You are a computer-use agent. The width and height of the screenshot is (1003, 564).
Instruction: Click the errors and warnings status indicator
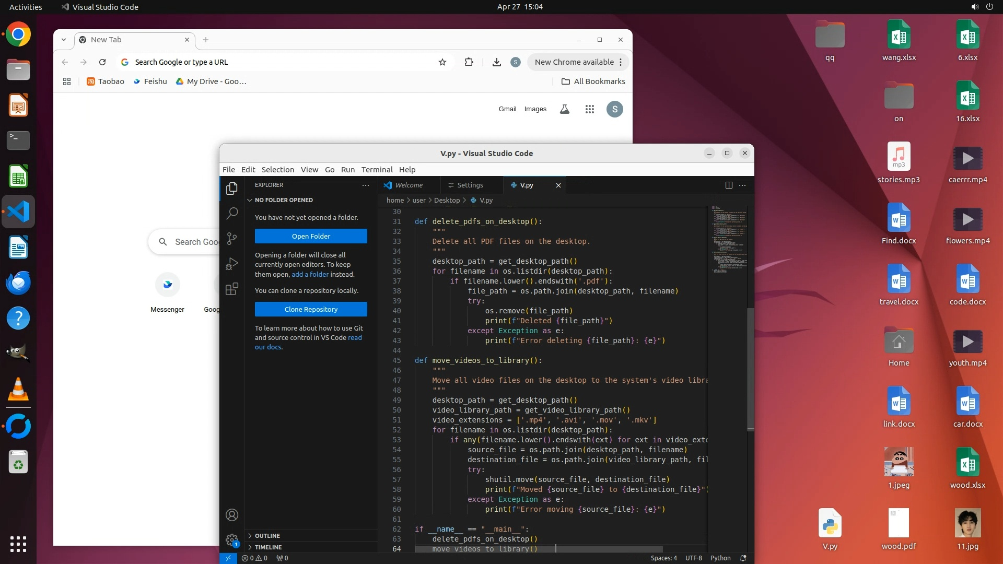tap(254, 558)
